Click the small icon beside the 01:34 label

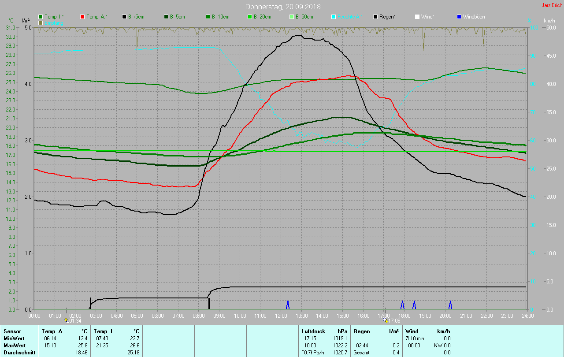[x=67, y=320]
